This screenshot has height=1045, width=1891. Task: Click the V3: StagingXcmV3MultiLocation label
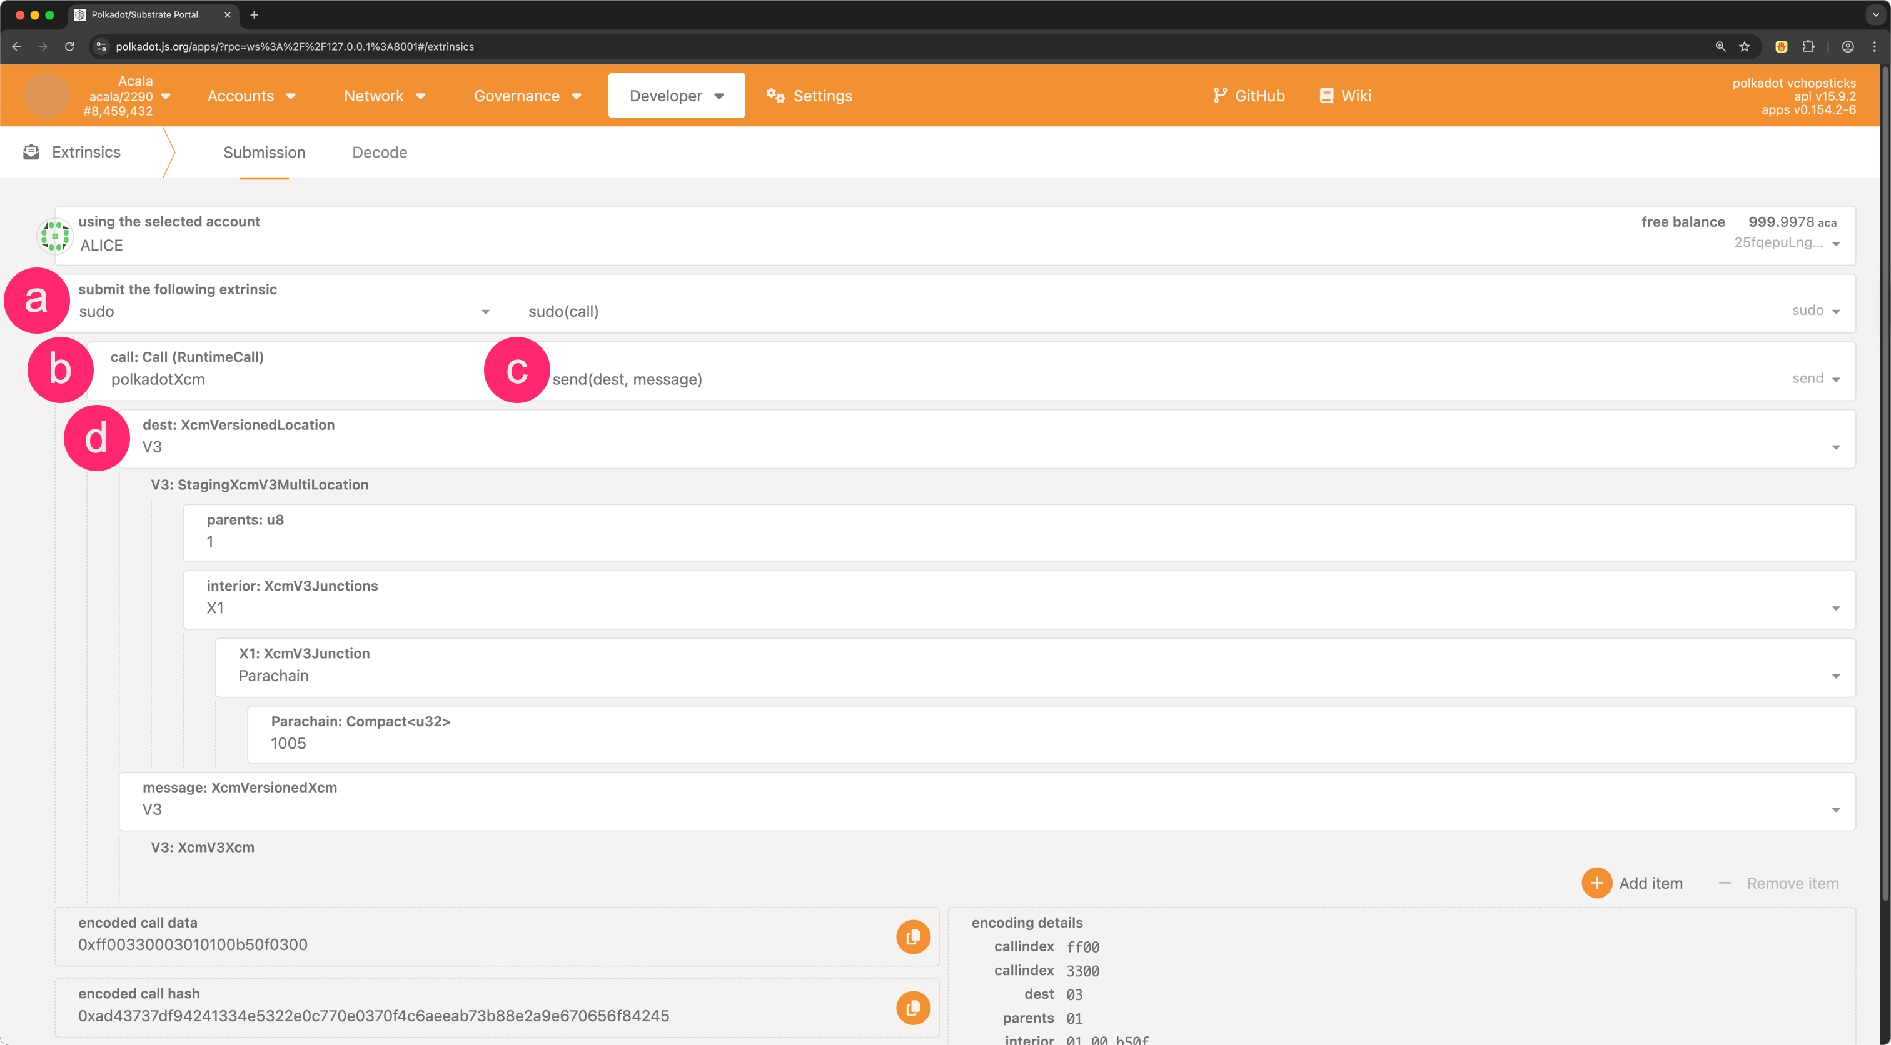[x=260, y=484]
